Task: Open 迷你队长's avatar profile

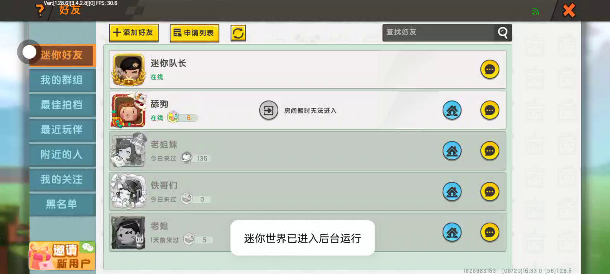Action: click(128, 70)
